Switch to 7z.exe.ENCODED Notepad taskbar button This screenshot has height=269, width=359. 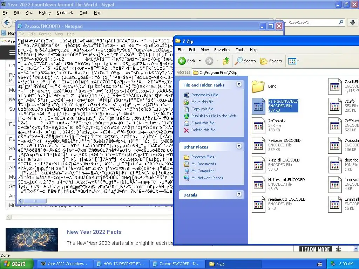pos(177,264)
